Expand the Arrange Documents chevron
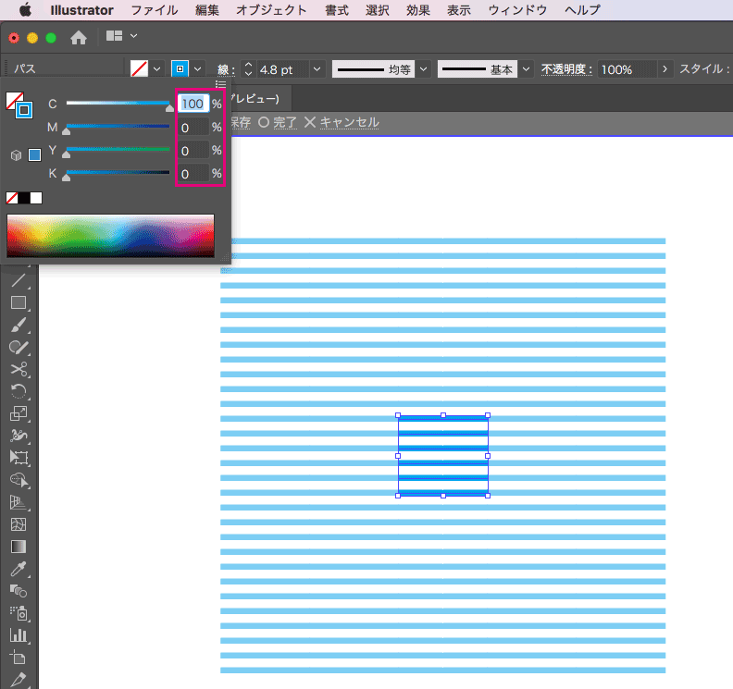 pos(133,36)
